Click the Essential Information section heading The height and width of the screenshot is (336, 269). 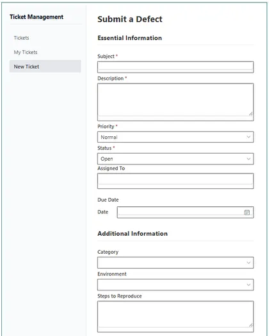click(x=129, y=38)
